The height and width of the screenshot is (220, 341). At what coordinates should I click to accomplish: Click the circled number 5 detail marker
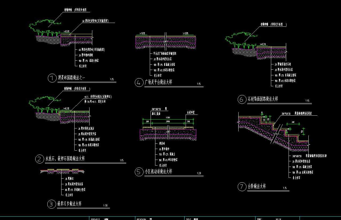(138, 172)
